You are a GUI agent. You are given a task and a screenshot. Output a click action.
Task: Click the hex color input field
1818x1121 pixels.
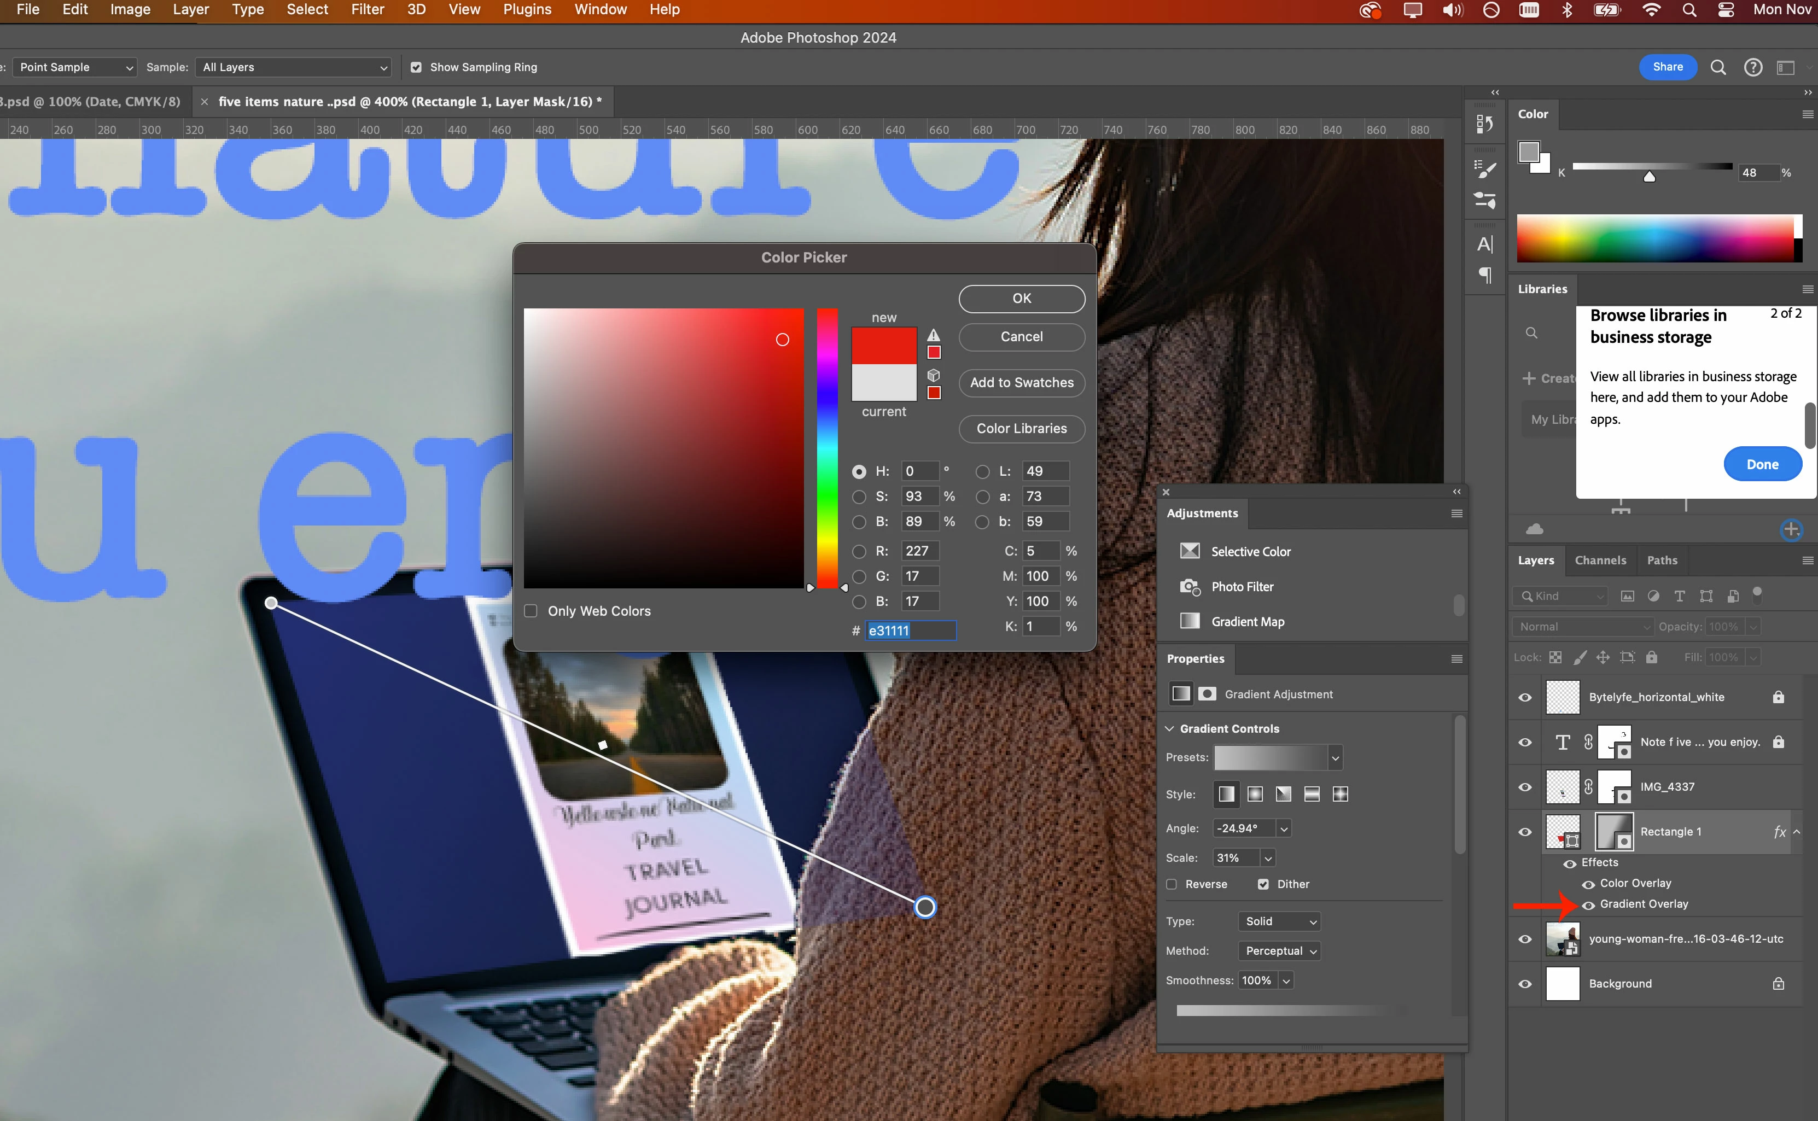click(911, 630)
